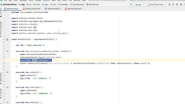
Task: Collapse the onCreate function fold marker
Action: click(x=10, y=51)
